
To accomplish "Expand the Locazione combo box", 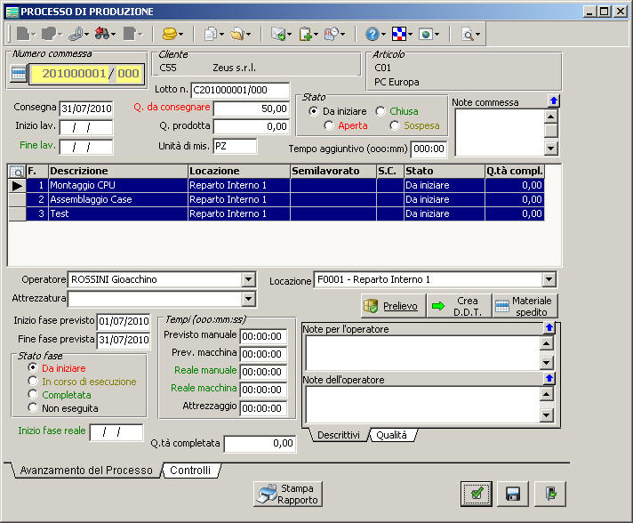I will (549, 279).
